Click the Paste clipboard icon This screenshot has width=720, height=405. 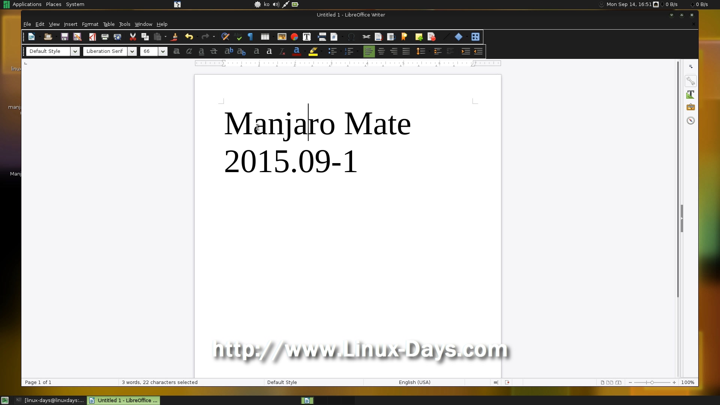(x=157, y=37)
